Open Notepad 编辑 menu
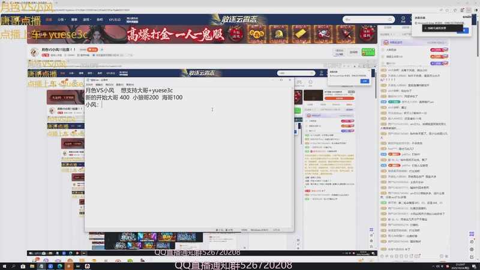The width and height of the screenshot is (480, 270). [99, 85]
